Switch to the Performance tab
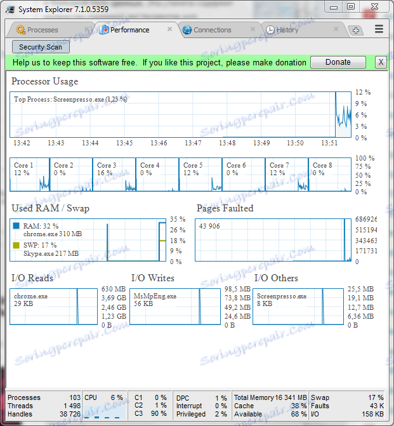The height and width of the screenshot is (426, 394). [136, 30]
